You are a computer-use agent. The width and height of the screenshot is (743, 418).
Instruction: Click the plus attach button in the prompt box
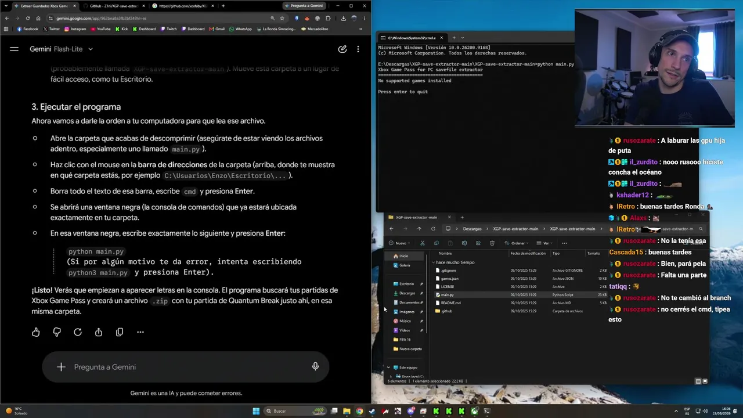coord(61,367)
